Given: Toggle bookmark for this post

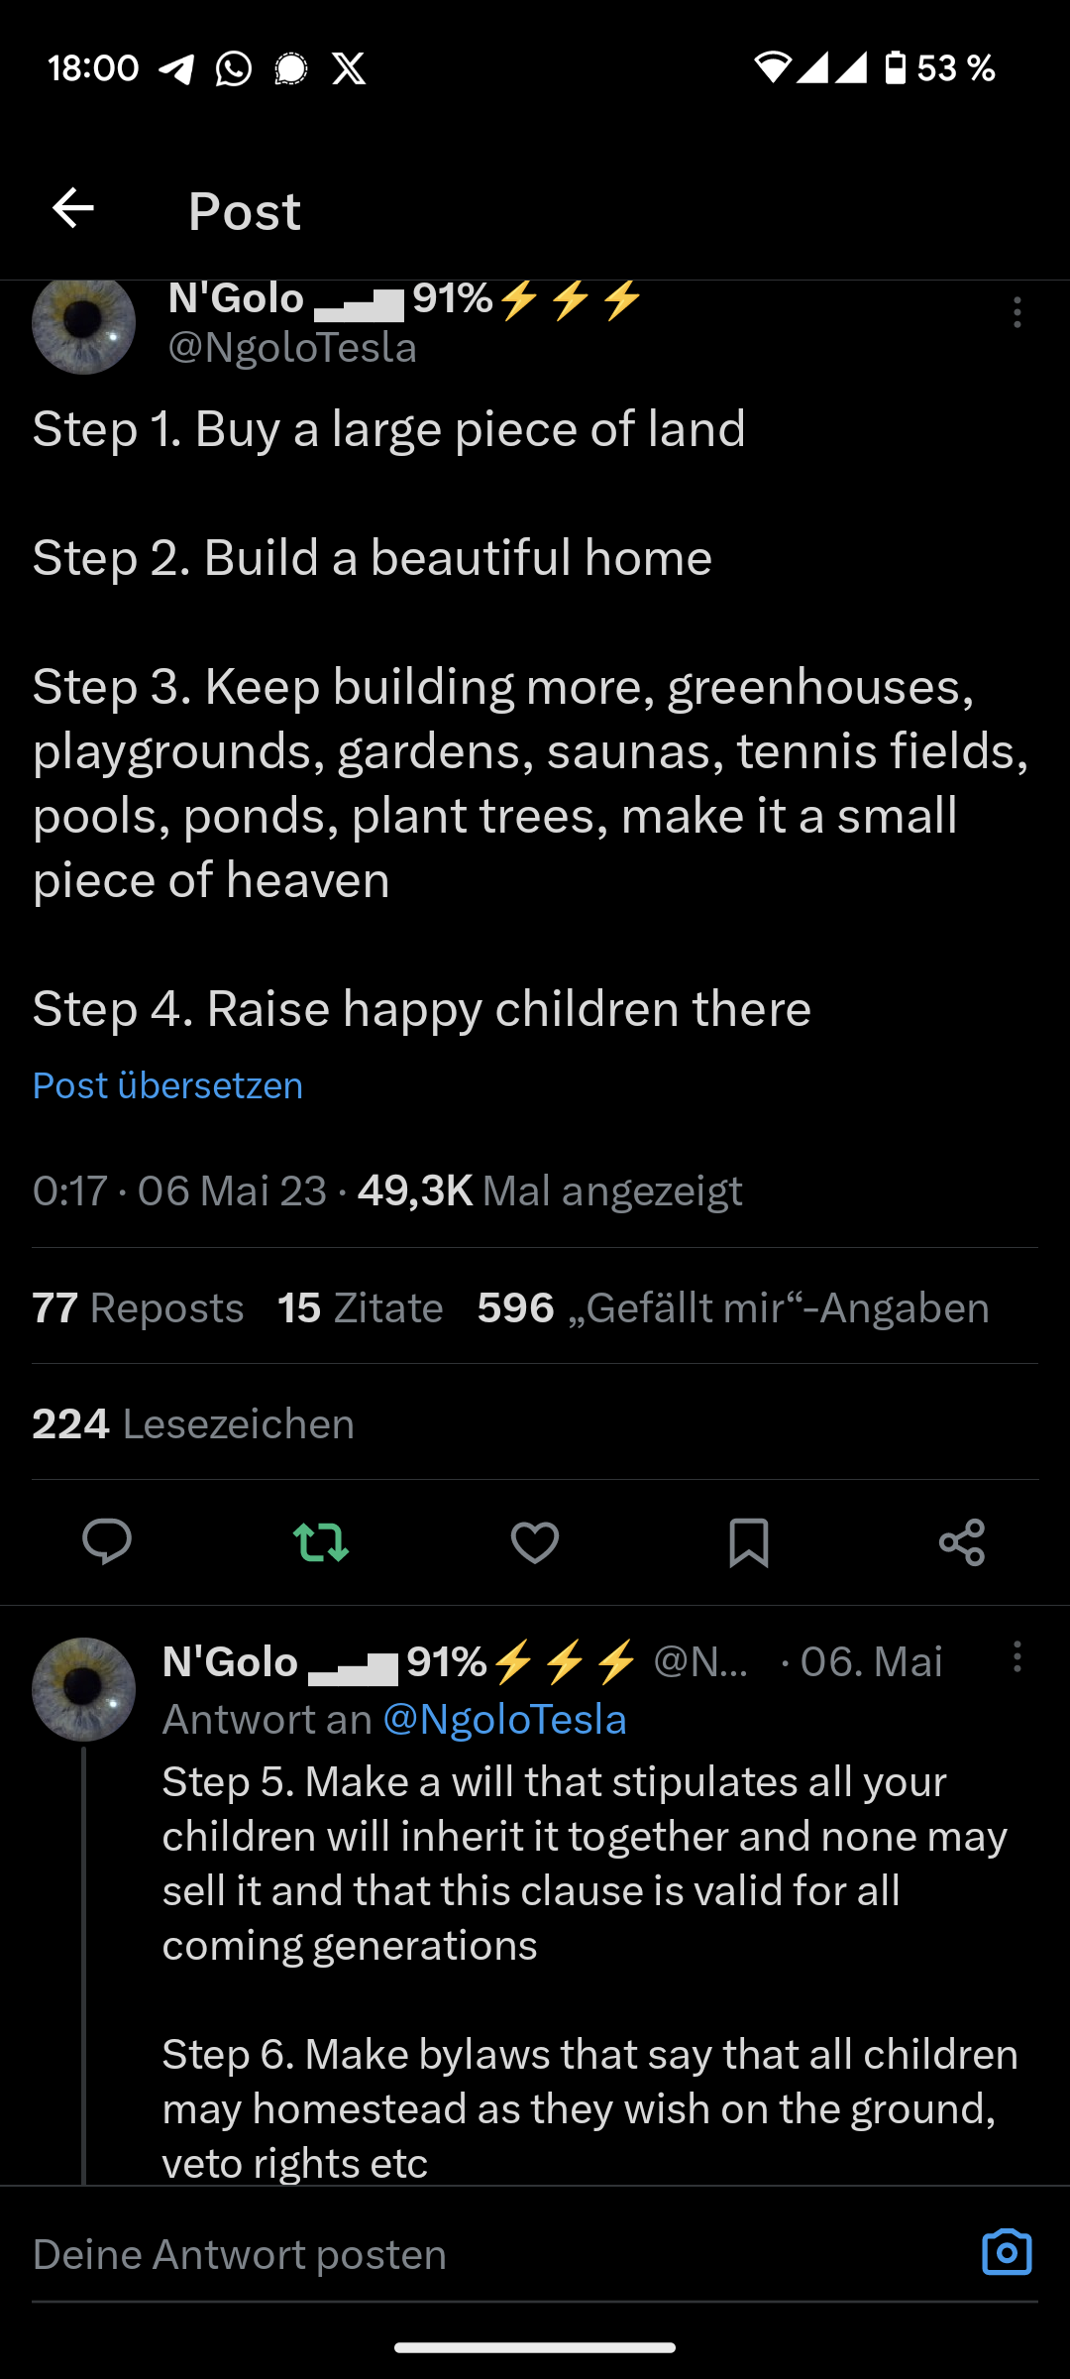Looking at the screenshot, I should pos(749,1542).
